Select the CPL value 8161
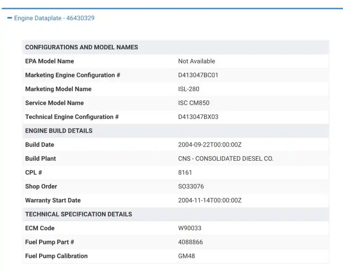The width and height of the screenshot is (343, 272). tap(185, 173)
